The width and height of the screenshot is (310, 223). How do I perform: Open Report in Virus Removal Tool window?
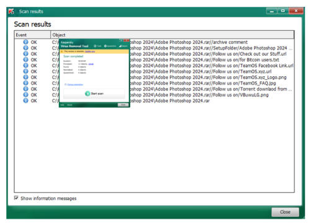pos(123,46)
